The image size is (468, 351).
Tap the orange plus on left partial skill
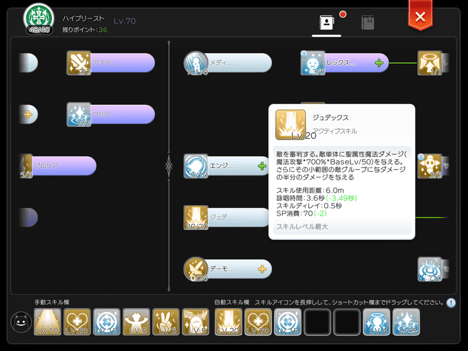click(x=28, y=114)
